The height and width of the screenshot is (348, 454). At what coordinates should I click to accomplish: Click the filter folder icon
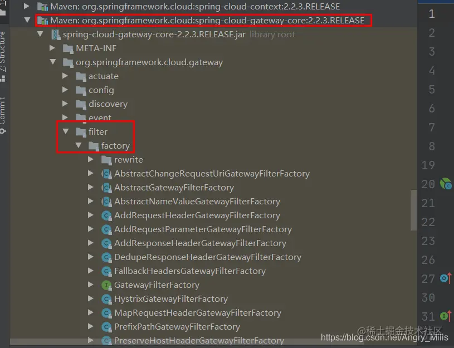(x=81, y=132)
